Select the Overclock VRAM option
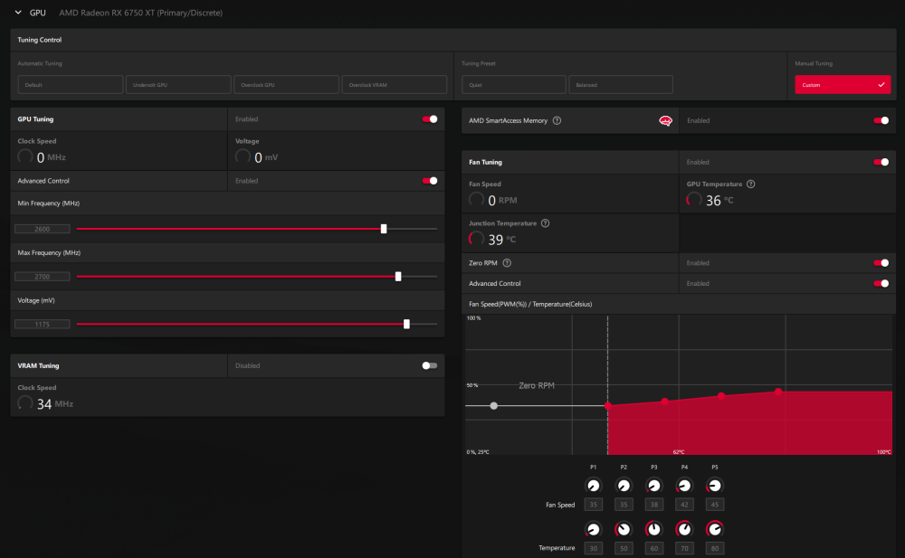Screen dimensions: 905x558 coord(395,84)
